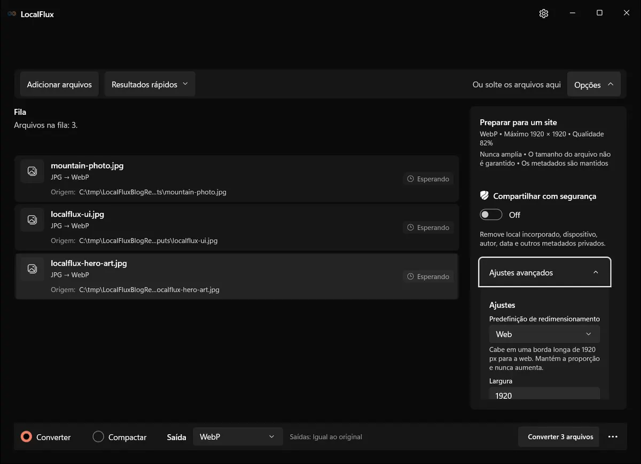Open the WebP output format dropdown
This screenshot has width=641, height=464.
[x=237, y=437]
